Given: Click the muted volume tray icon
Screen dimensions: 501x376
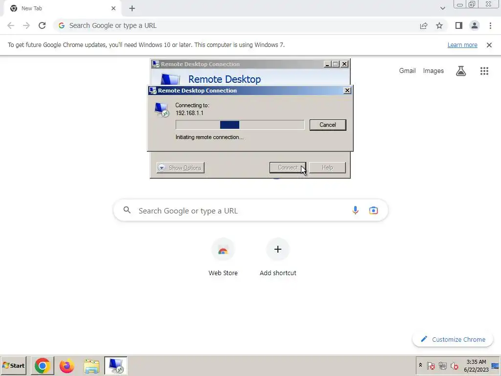Looking at the screenshot, I should click(455, 365).
